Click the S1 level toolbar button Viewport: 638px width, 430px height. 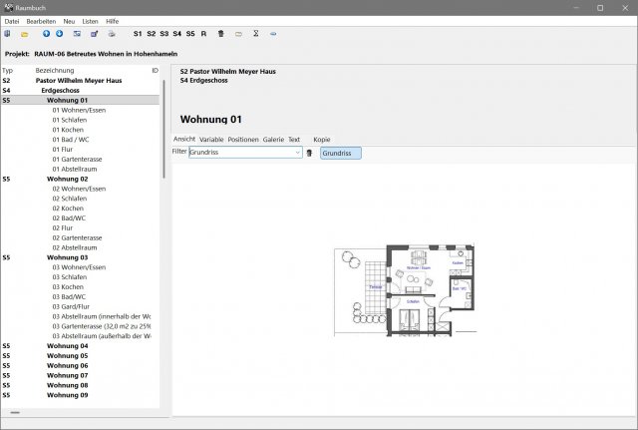[138, 34]
